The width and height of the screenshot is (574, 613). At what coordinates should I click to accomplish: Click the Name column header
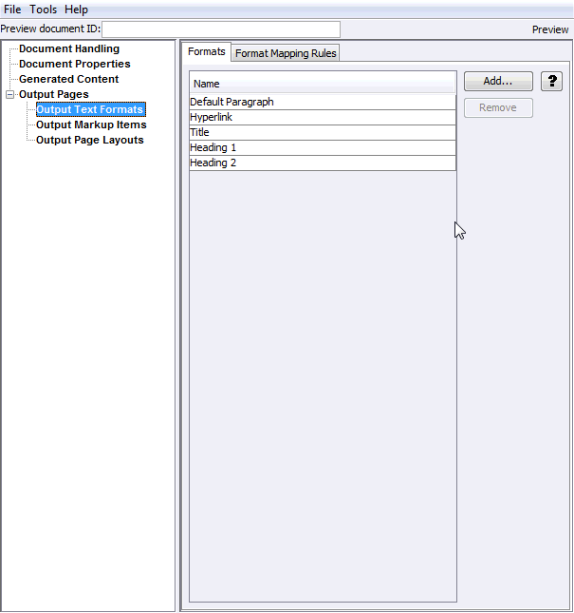[x=323, y=84]
